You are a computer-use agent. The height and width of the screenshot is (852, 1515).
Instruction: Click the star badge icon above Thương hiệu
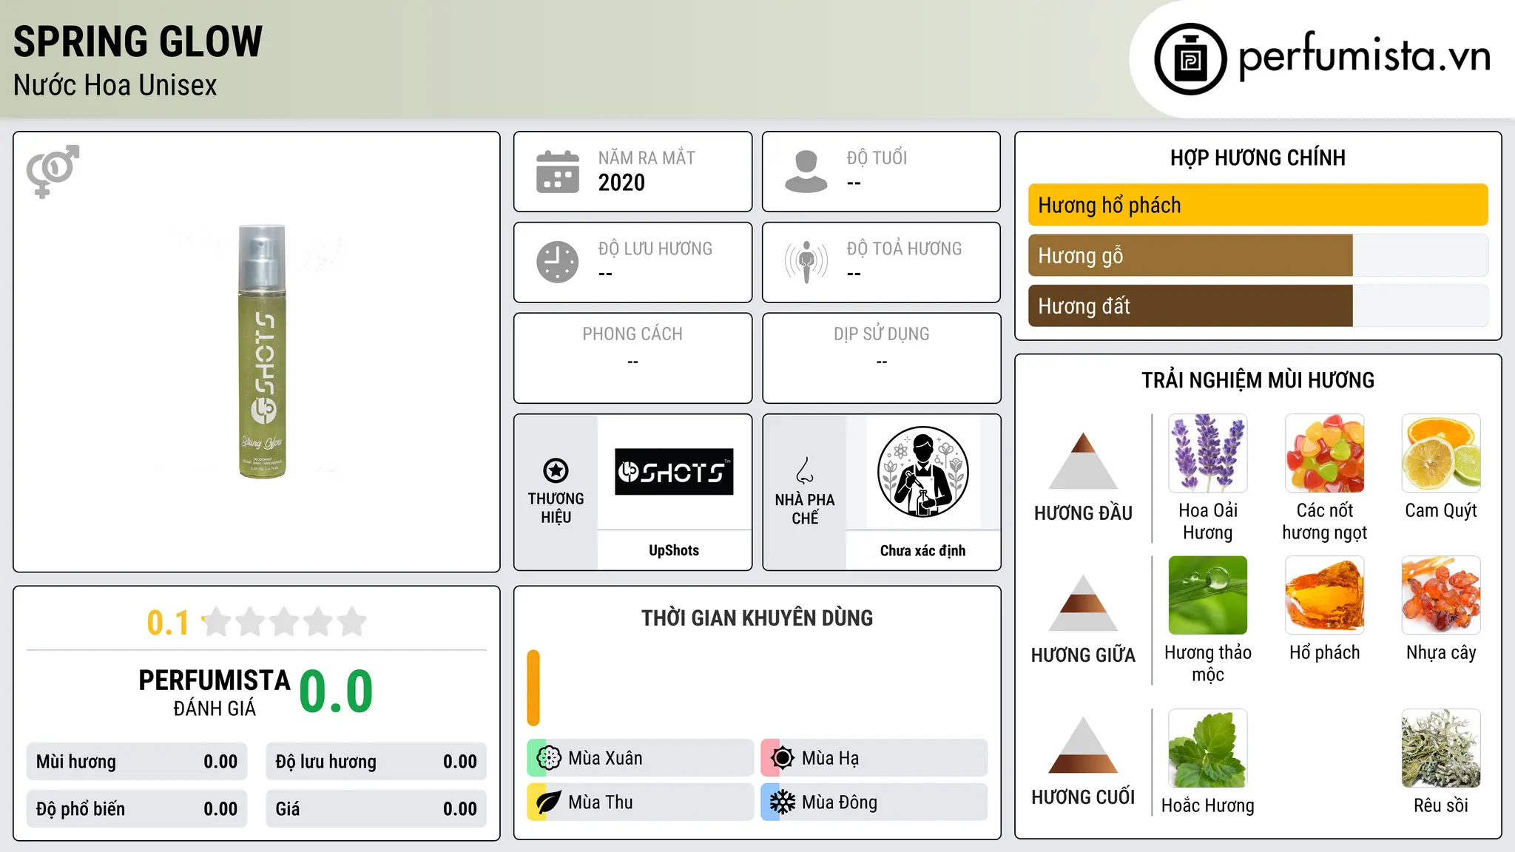556,470
